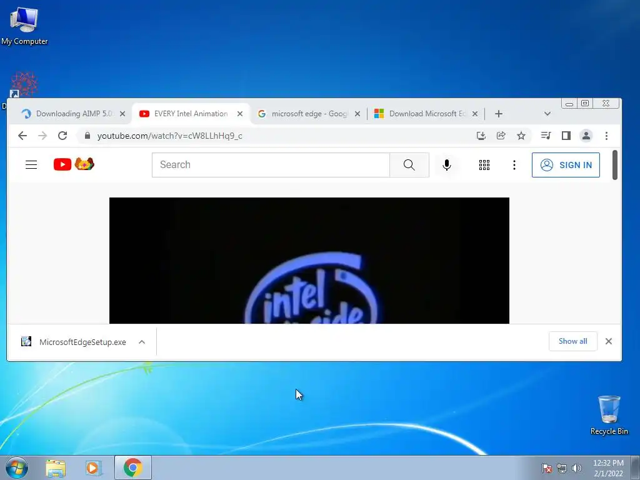Close the Downloading AIMP tab

[x=122, y=114]
